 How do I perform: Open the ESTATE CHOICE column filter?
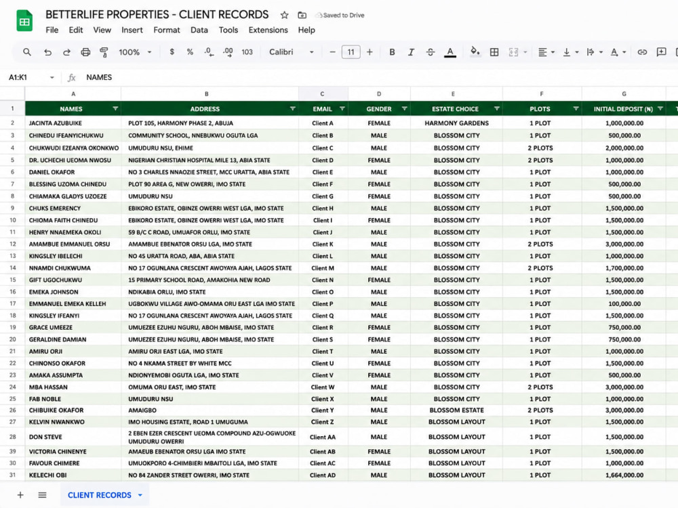pyautogui.click(x=496, y=109)
